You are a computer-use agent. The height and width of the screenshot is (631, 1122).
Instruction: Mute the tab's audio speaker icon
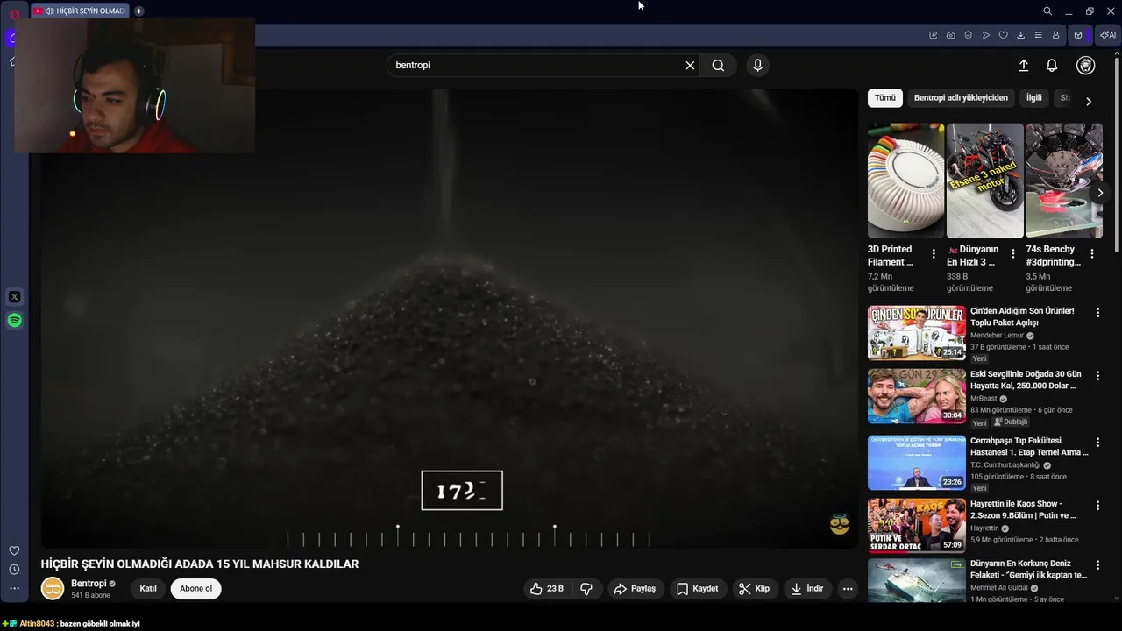tap(50, 11)
